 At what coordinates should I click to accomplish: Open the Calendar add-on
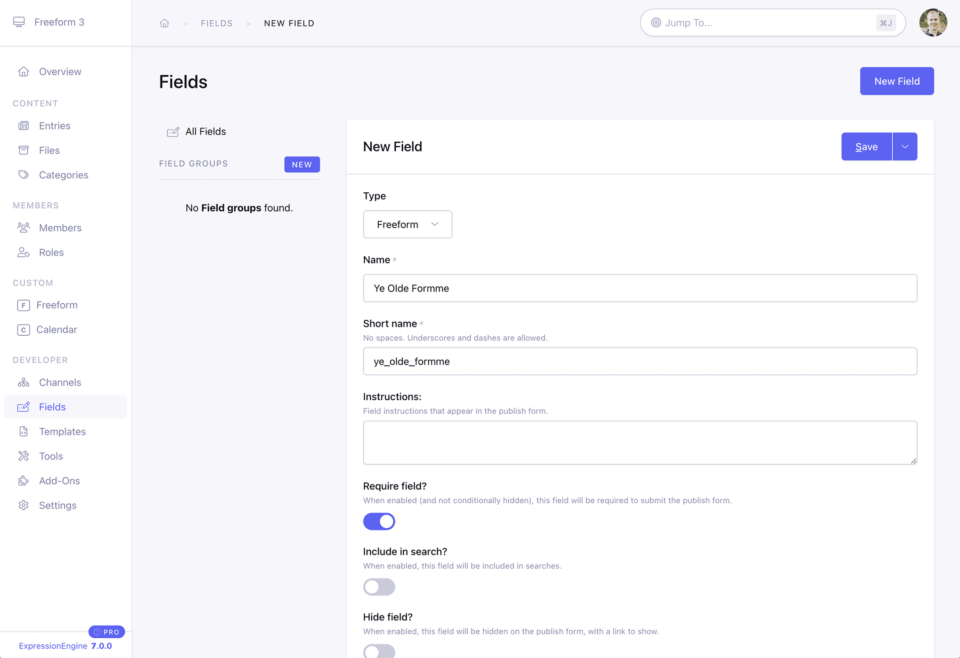click(x=57, y=329)
